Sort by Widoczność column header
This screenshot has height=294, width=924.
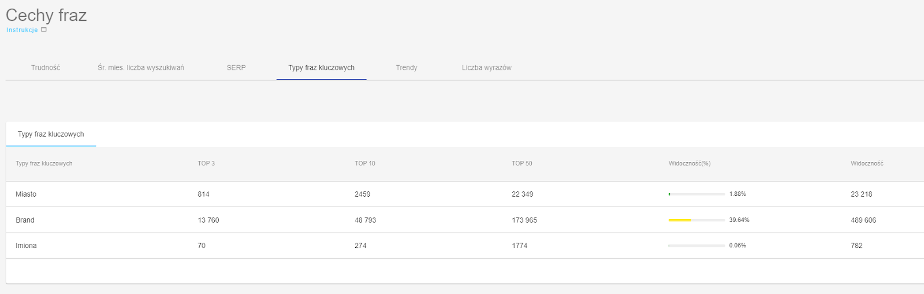pyautogui.click(x=867, y=164)
